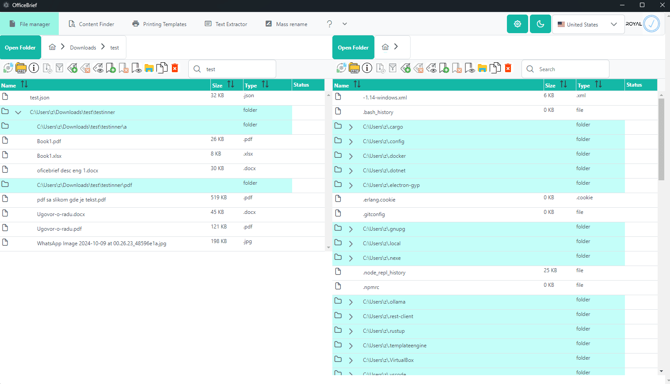Click the convert files icon in left pane toolbar
Viewport: 670px width, 384px height.
click(x=8, y=68)
